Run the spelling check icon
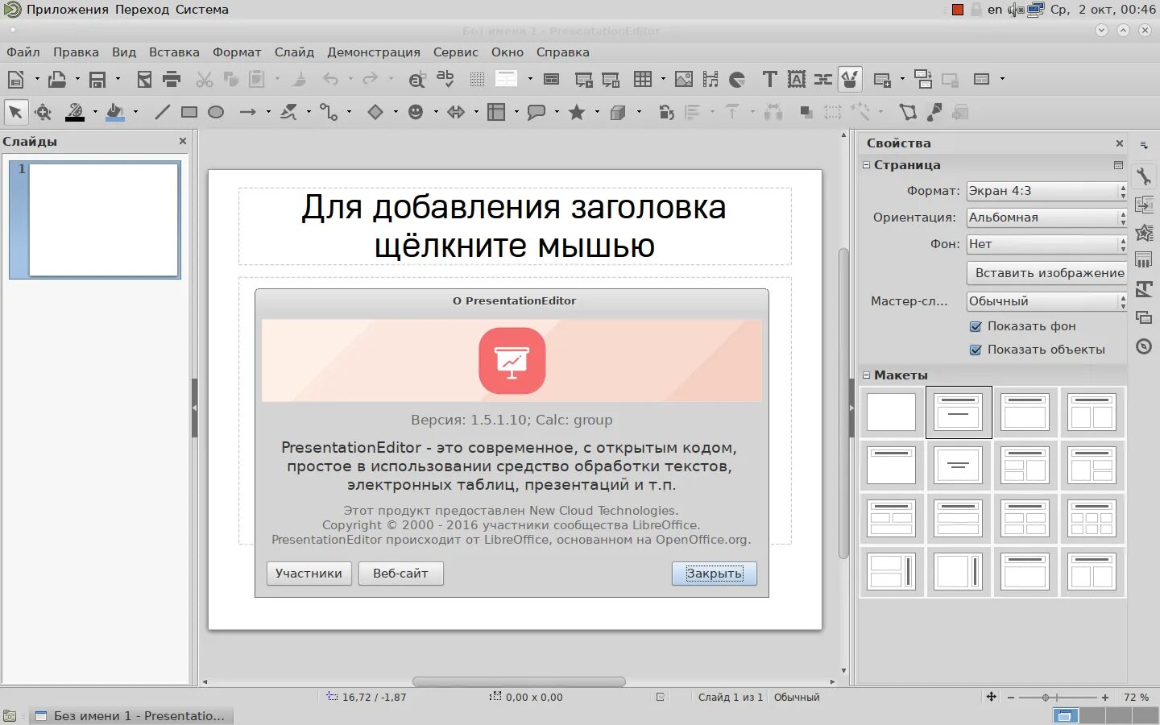Screen dimensions: 1160x725 [x=445, y=79]
